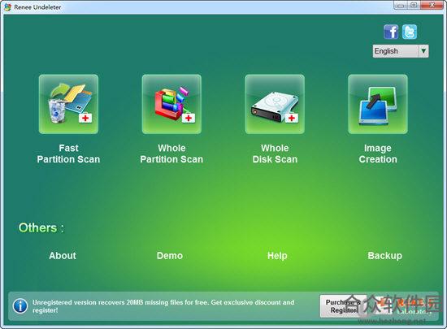Click the Image Creation label
Image resolution: width=447 pixels, height=329 pixels.
click(x=378, y=154)
